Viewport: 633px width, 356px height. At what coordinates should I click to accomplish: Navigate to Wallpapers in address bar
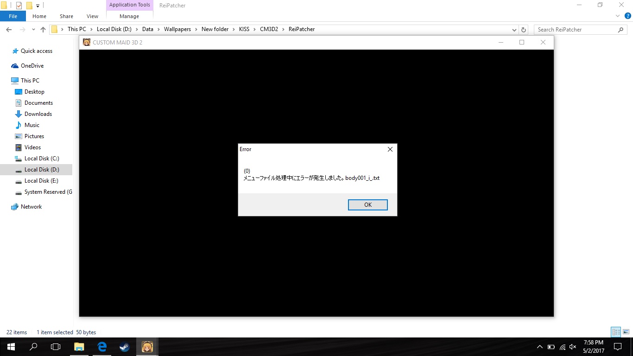(177, 29)
